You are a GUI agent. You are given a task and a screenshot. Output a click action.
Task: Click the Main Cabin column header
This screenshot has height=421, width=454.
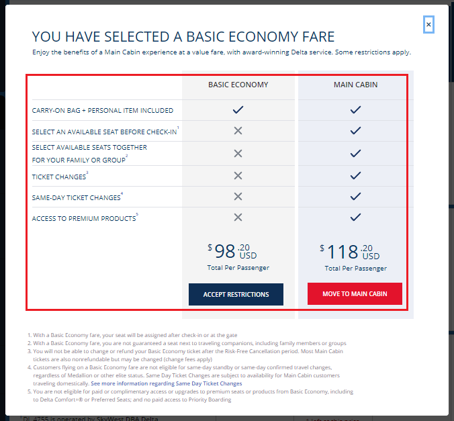tap(355, 85)
